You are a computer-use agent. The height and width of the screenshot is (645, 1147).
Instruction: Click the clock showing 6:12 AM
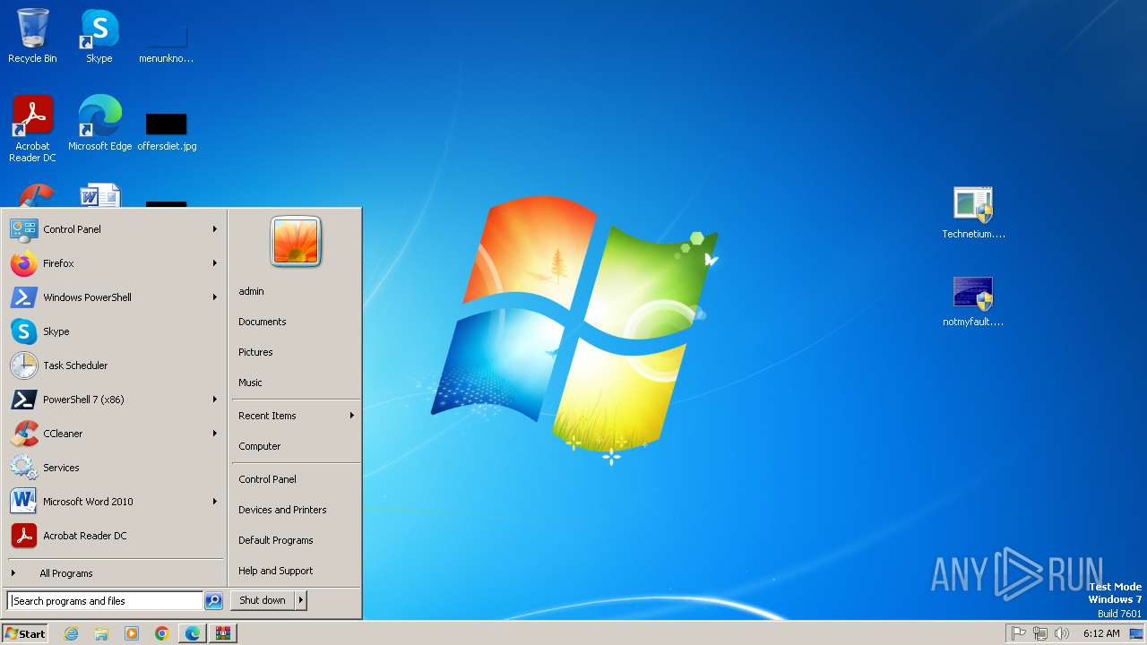point(1101,633)
